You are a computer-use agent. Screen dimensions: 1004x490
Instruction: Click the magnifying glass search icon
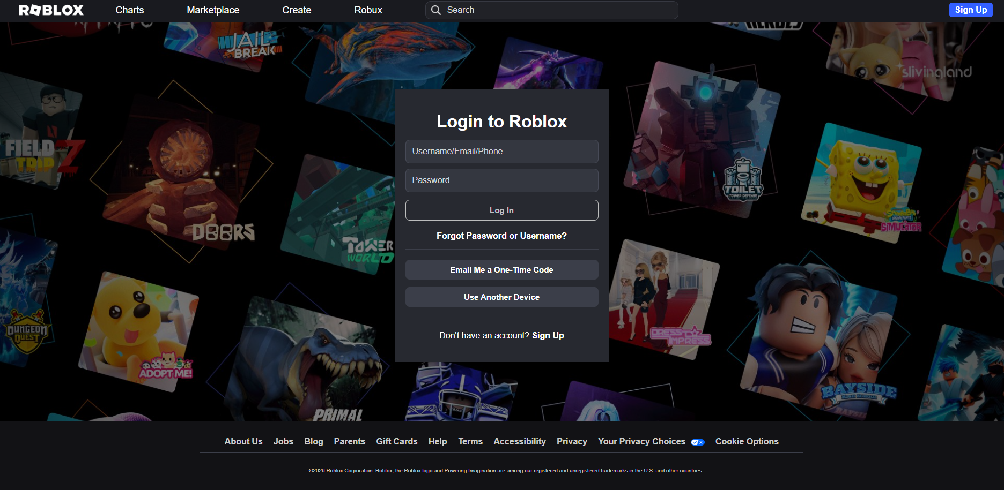[436, 10]
